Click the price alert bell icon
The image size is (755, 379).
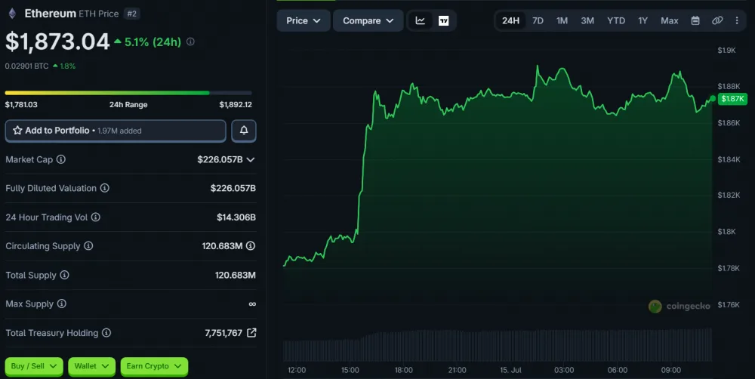tap(244, 131)
